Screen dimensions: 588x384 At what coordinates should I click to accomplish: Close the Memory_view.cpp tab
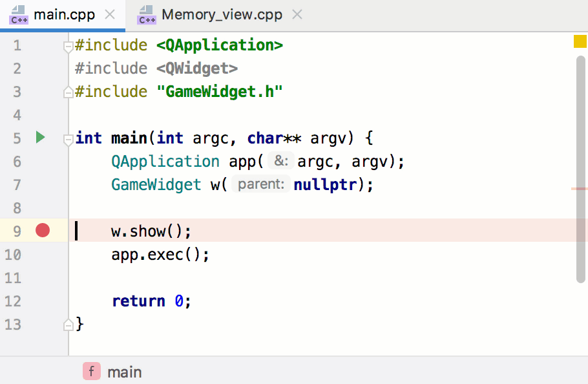(297, 15)
